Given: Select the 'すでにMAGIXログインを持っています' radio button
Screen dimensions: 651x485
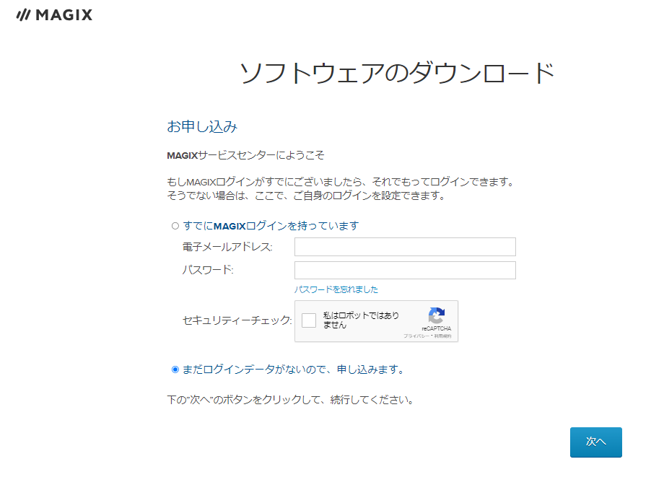Looking at the screenshot, I should (x=175, y=226).
